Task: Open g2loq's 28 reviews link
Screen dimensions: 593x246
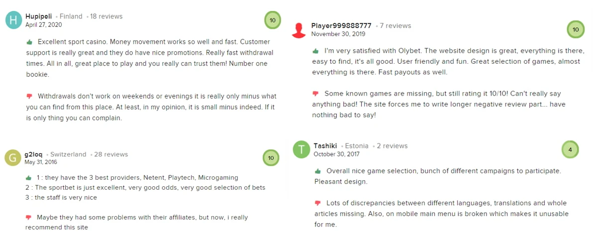Action: (x=112, y=154)
